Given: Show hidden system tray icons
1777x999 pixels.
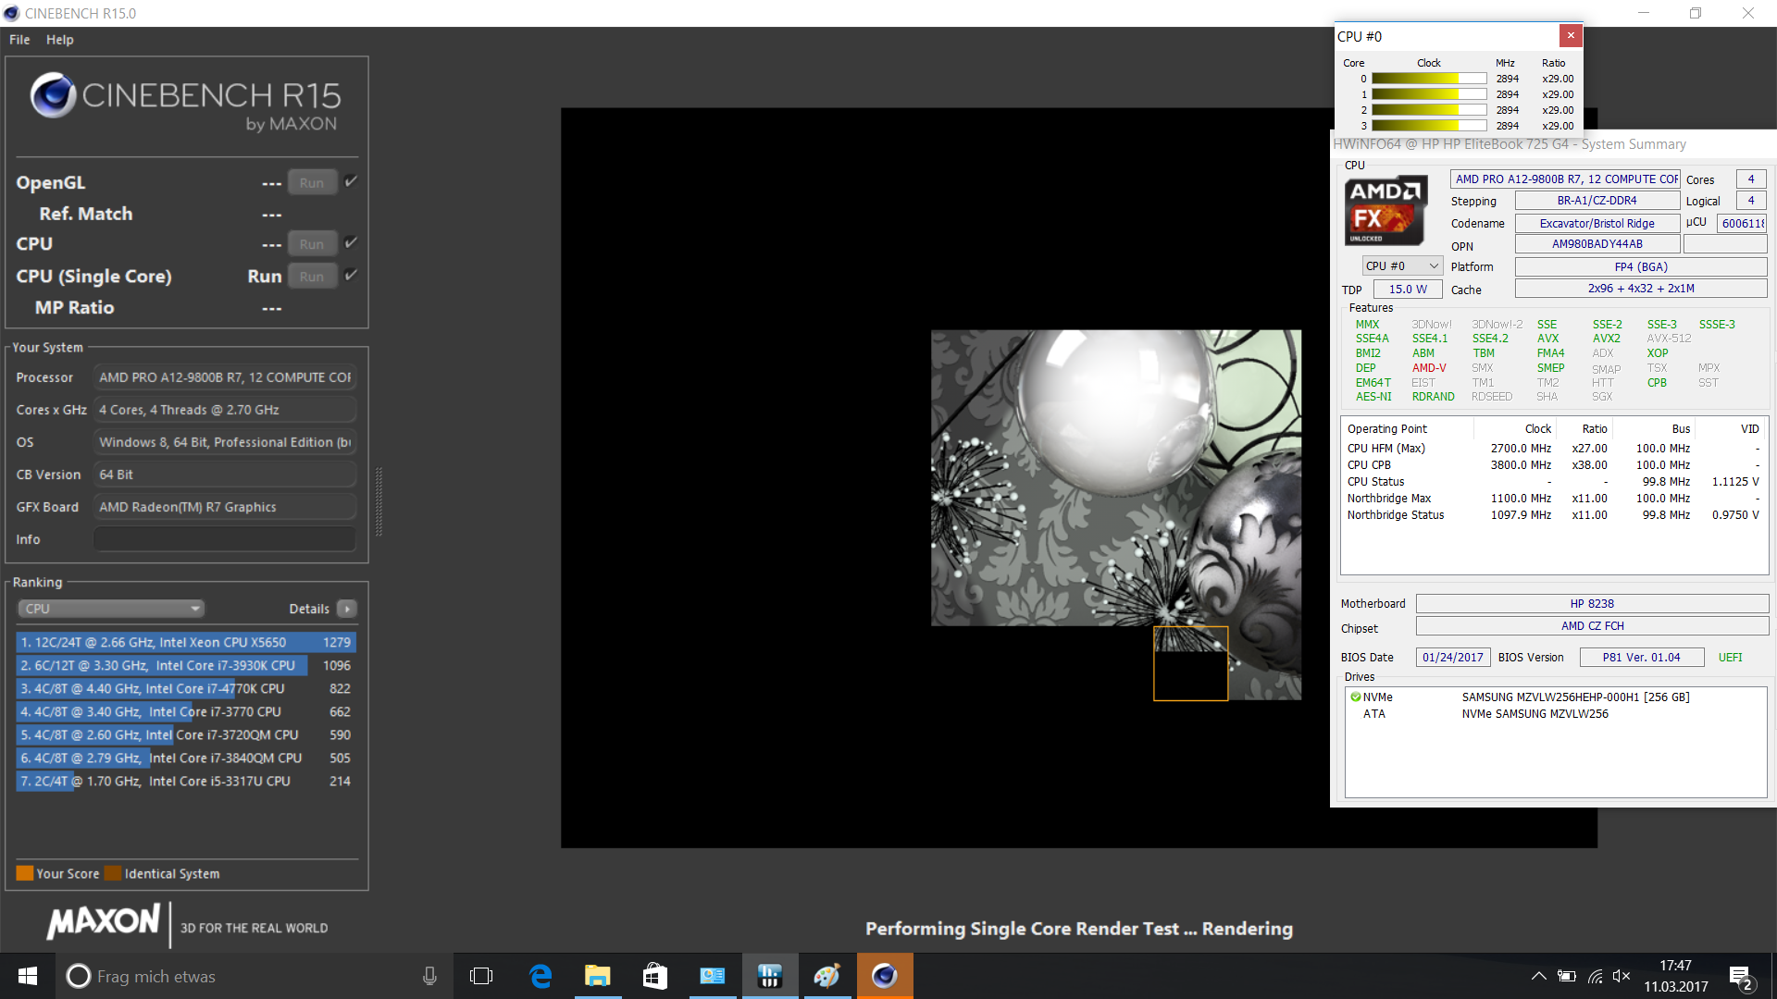Looking at the screenshot, I should (x=1538, y=976).
